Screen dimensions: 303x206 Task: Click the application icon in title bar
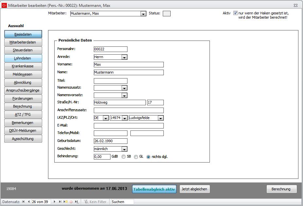(x=4, y=5)
